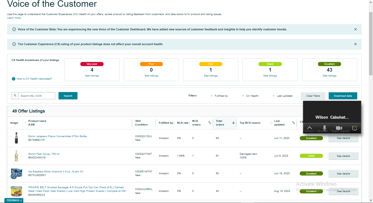Screen dimensions: 373x203
Task: Open the Fulfilled by filter dropdown
Action: (219, 96)
